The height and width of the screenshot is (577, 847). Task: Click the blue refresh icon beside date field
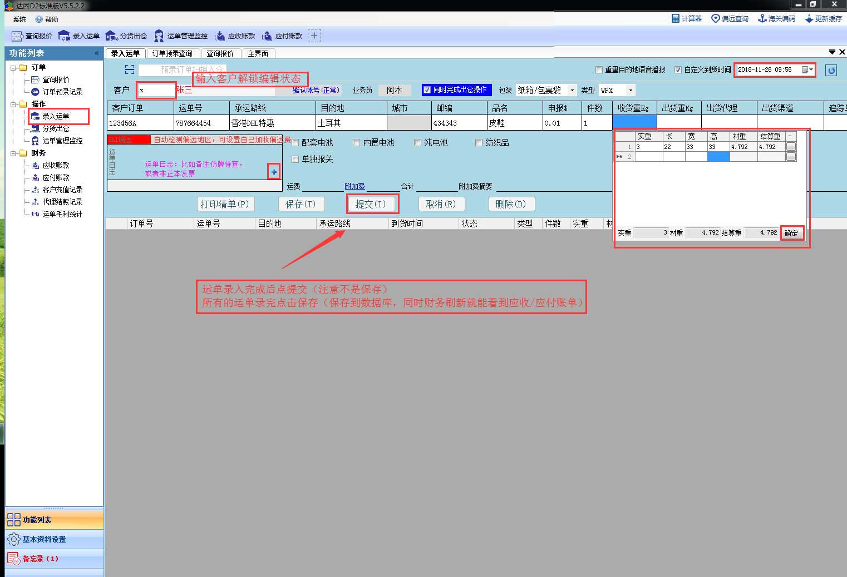(831, 70)
